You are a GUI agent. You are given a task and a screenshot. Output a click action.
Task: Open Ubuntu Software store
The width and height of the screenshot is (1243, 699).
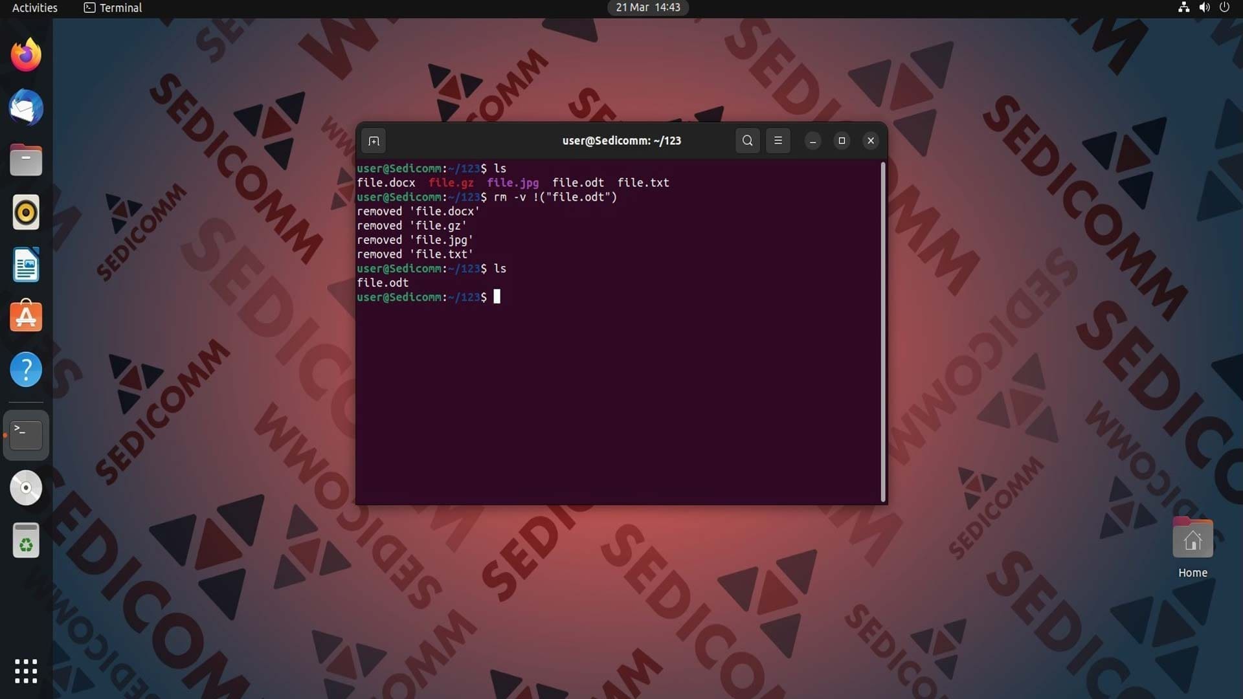[x=26, y=316]
